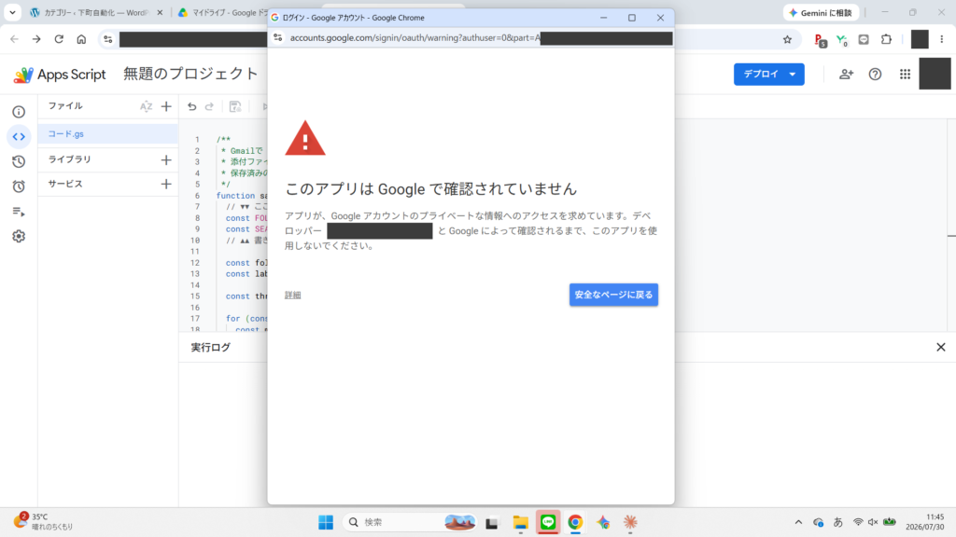Bookmark page with the star icon
The height and width of the screenshot is (537, 956).
787,39
